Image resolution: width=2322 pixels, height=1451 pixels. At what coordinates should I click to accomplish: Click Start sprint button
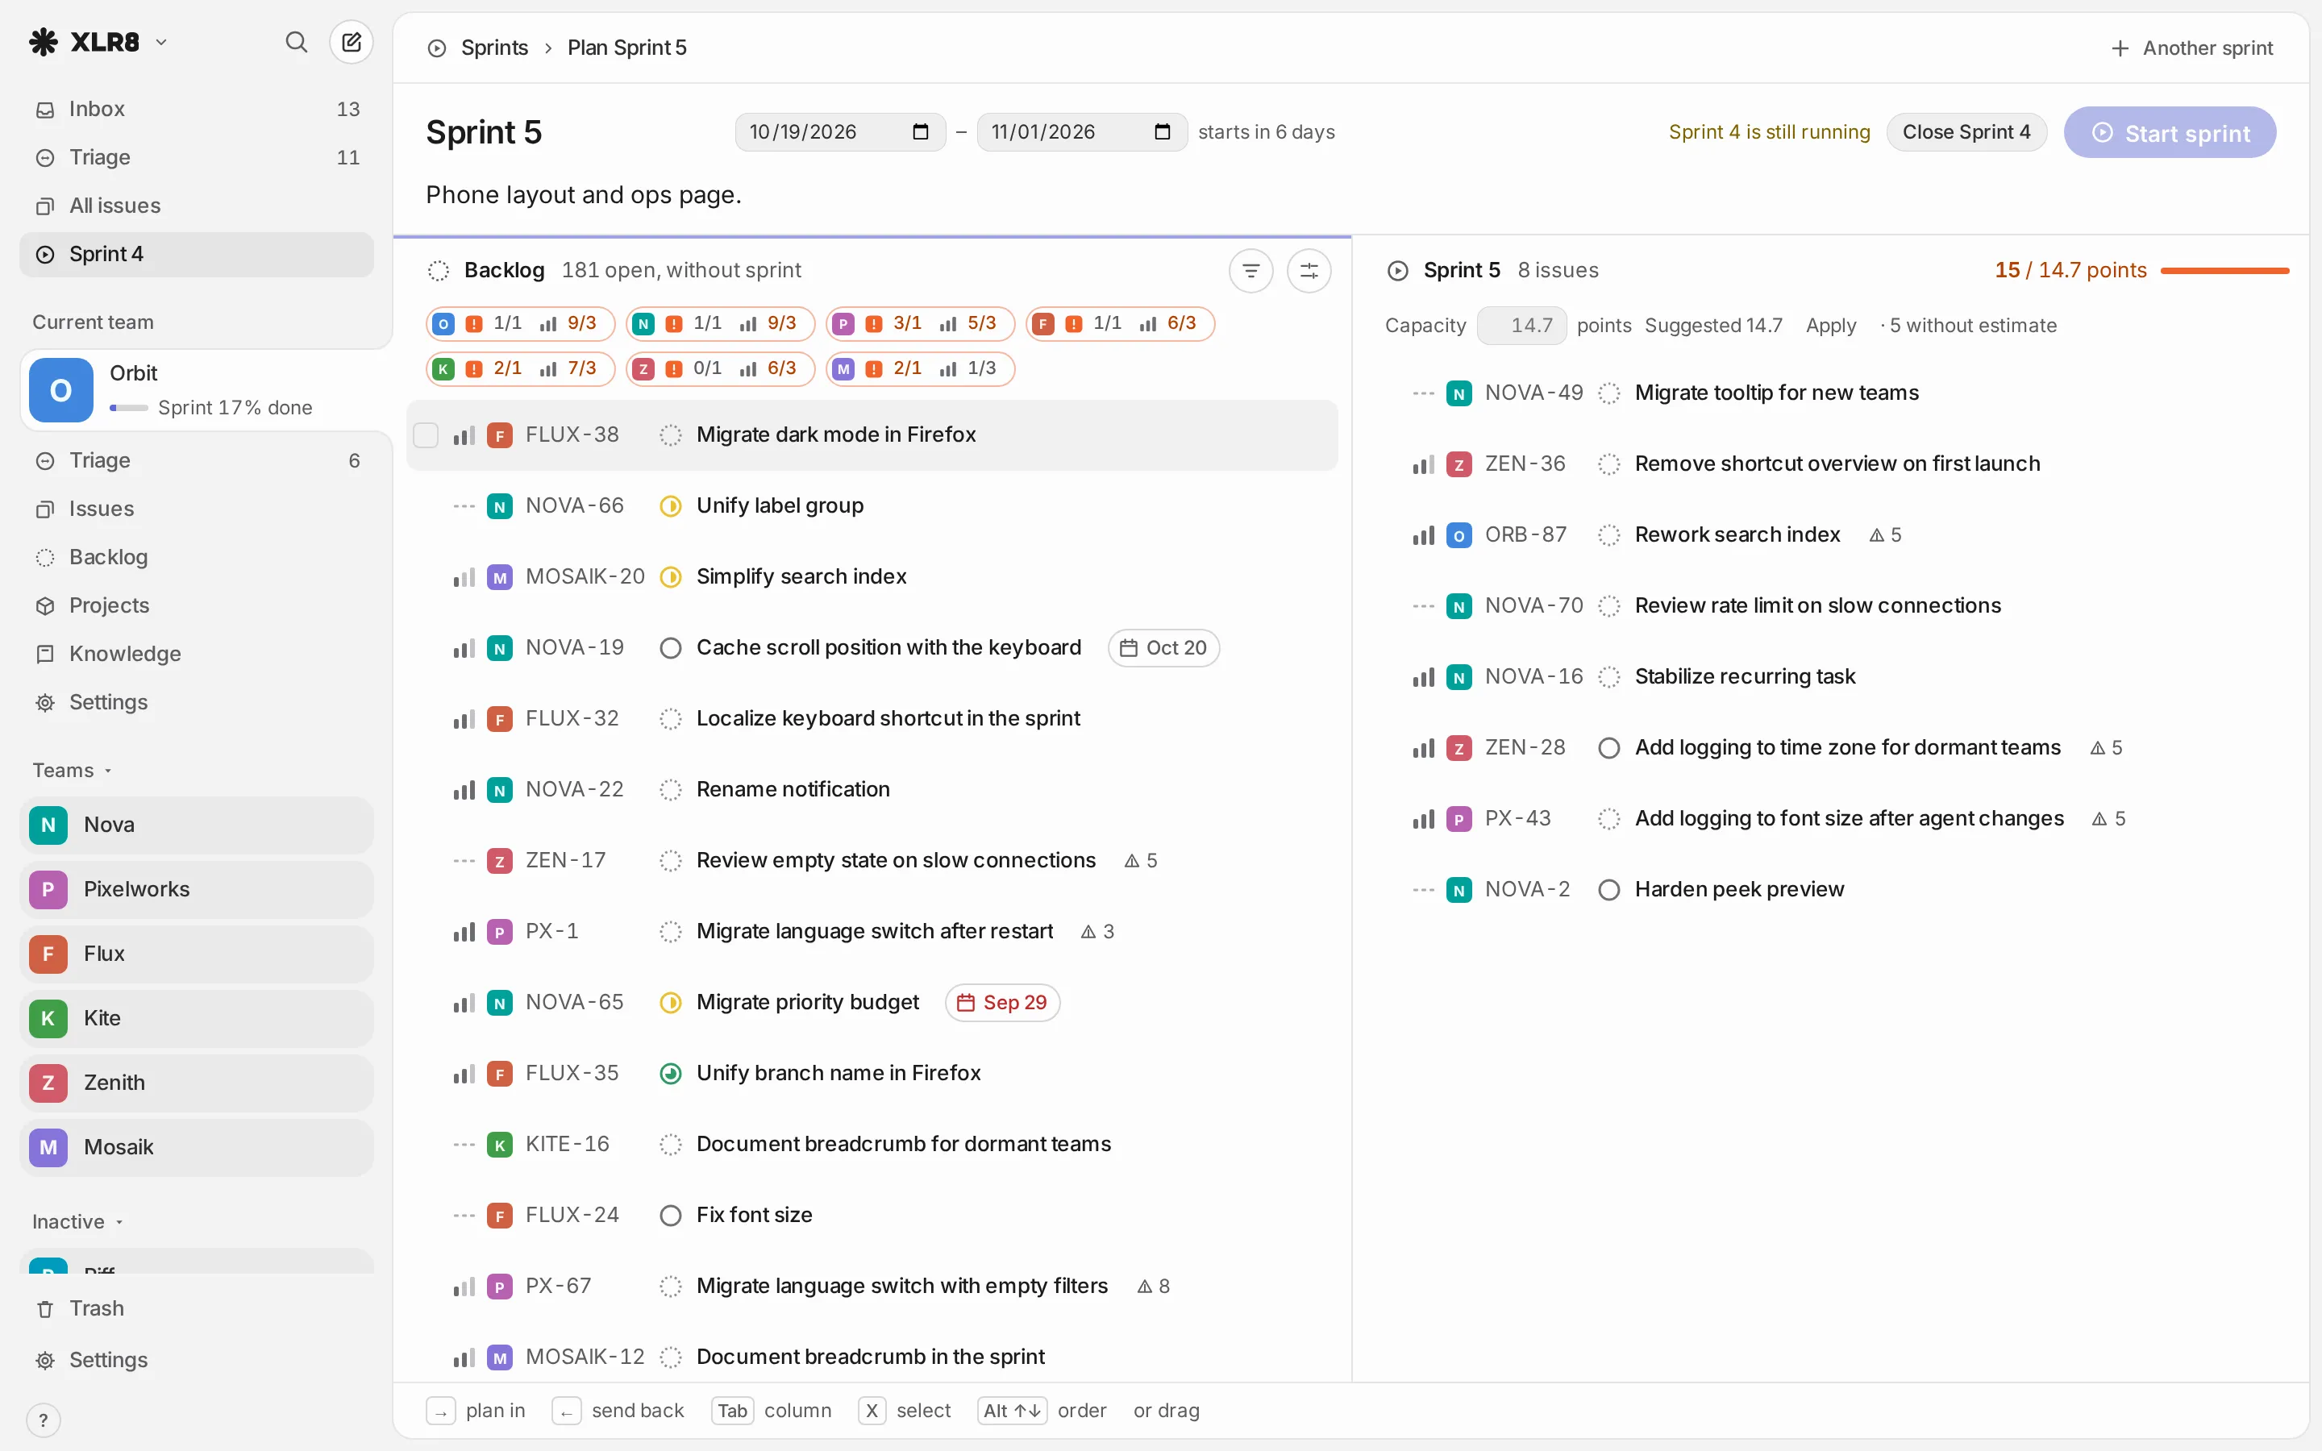[x=2170, y=132]
